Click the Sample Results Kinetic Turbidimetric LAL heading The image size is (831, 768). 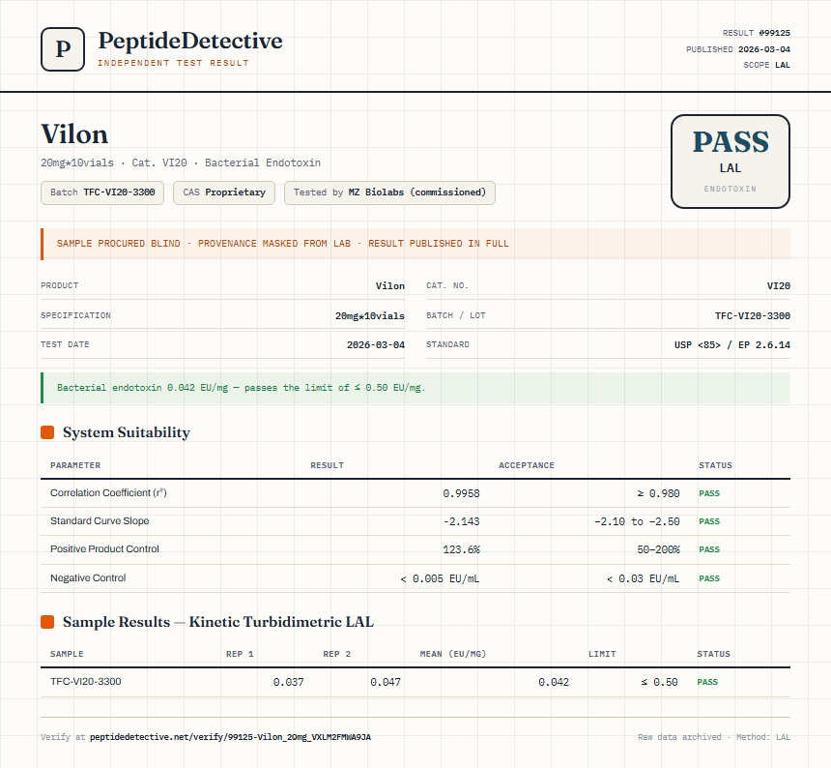point(218,622)
